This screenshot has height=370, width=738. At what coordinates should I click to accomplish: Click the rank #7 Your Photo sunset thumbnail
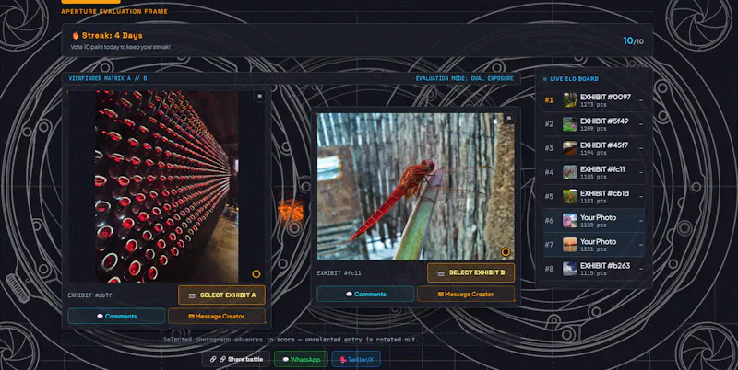[569, 245]
